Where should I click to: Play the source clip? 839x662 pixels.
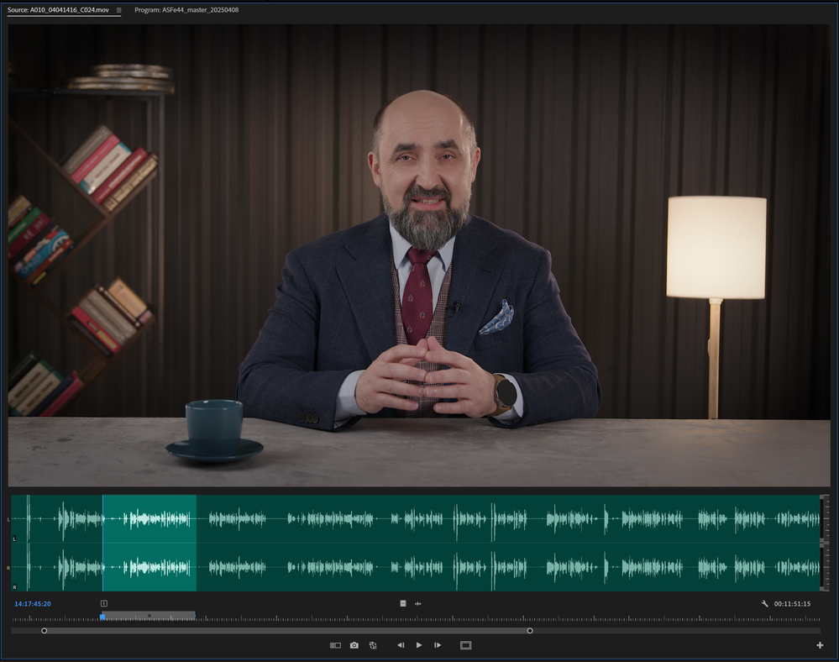coord(419,645)
